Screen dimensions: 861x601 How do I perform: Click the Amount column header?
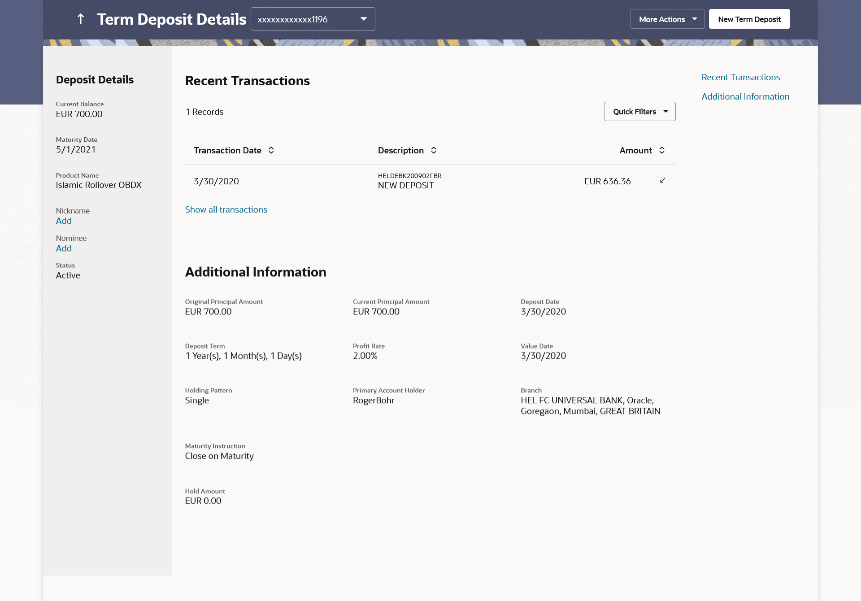coord(635,150)
